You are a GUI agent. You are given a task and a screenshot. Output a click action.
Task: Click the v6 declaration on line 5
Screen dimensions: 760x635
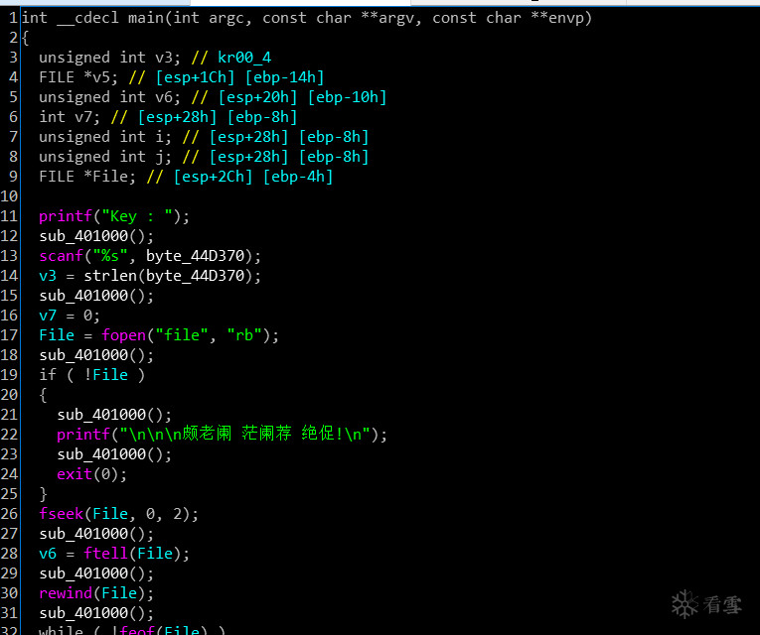click(x=164, y=97)
